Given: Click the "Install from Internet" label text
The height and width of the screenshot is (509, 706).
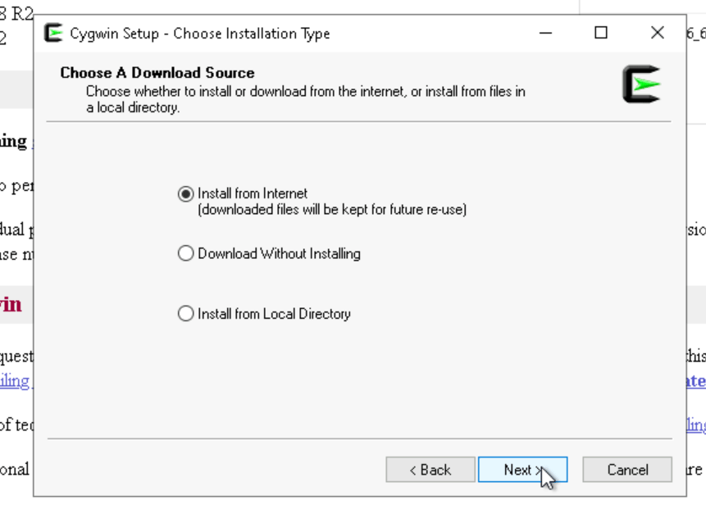Looking at the screenshot, I should [x=253, y=194].
